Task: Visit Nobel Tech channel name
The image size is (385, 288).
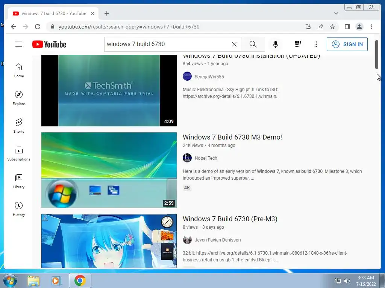Action: pos(206,158)
